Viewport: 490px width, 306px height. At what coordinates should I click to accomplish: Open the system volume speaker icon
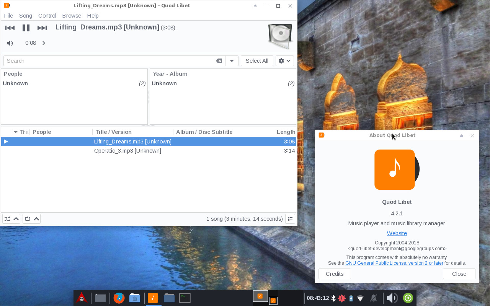coord(392,298)
